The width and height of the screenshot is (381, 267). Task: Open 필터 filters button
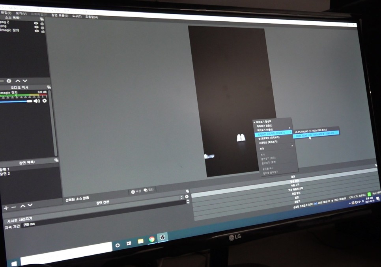pos(149,190)
